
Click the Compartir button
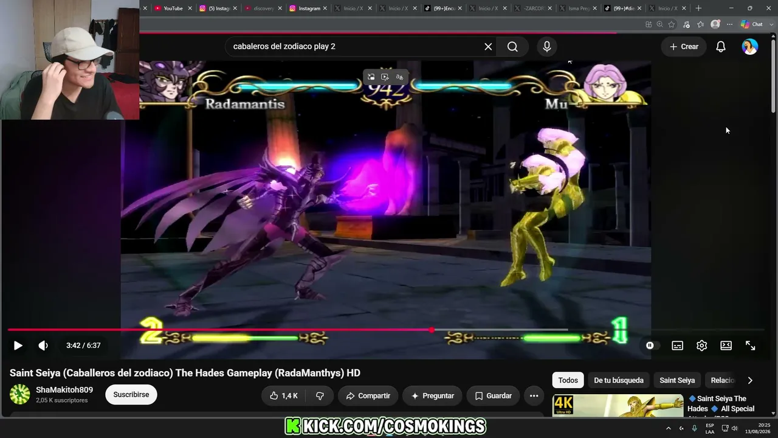(x=368, y=395)
